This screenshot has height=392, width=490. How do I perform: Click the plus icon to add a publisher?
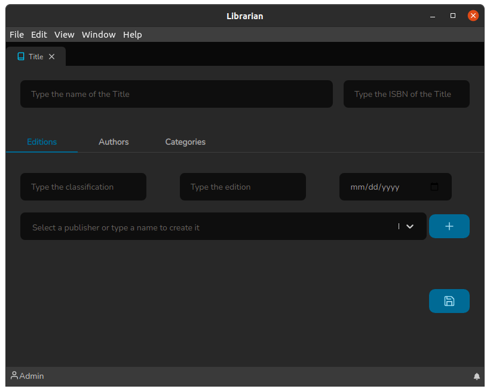[449, 226]
